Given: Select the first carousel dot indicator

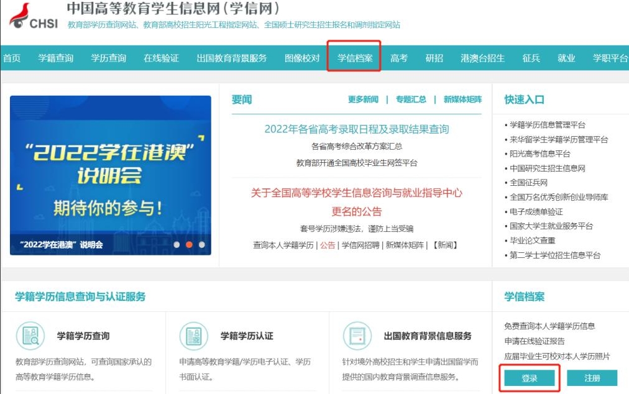Looking at the screenshot, I should pos(177,245).
